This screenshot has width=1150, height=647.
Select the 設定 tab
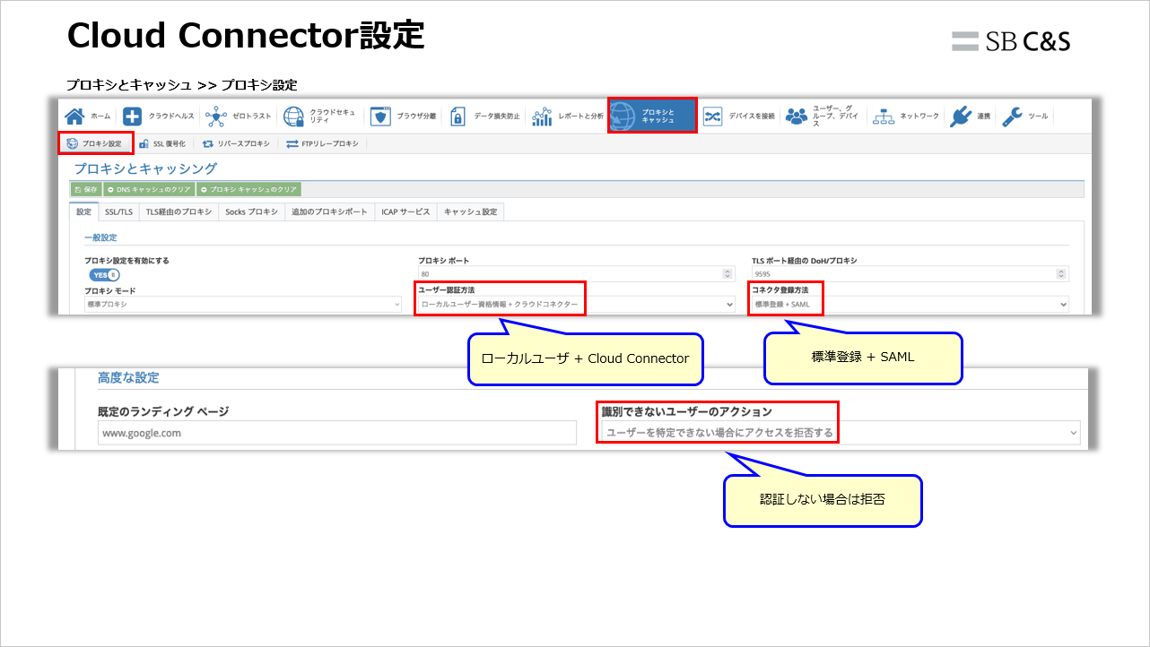pyautogui.click(x=84, y=212)
